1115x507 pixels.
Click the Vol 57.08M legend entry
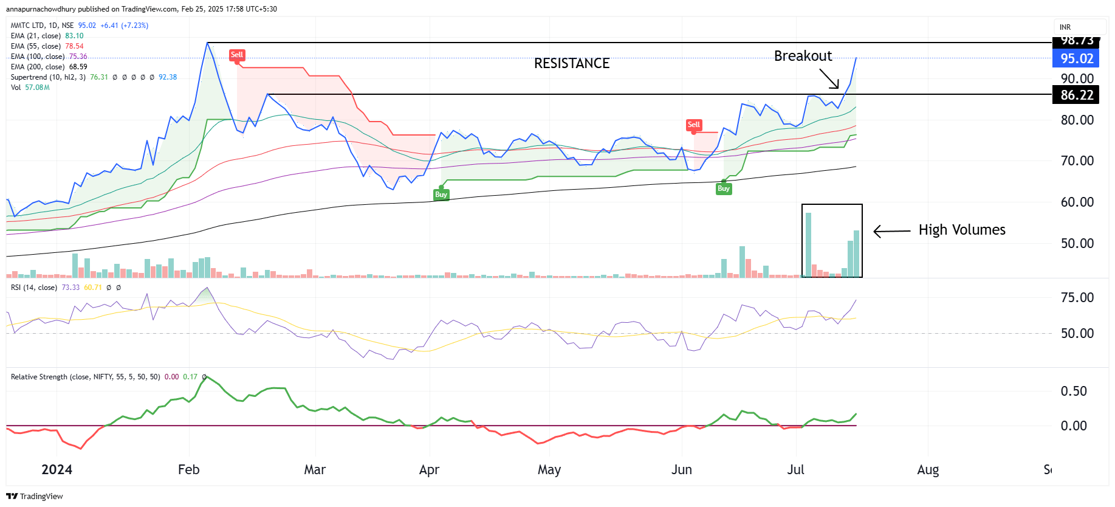pos(30,88)
